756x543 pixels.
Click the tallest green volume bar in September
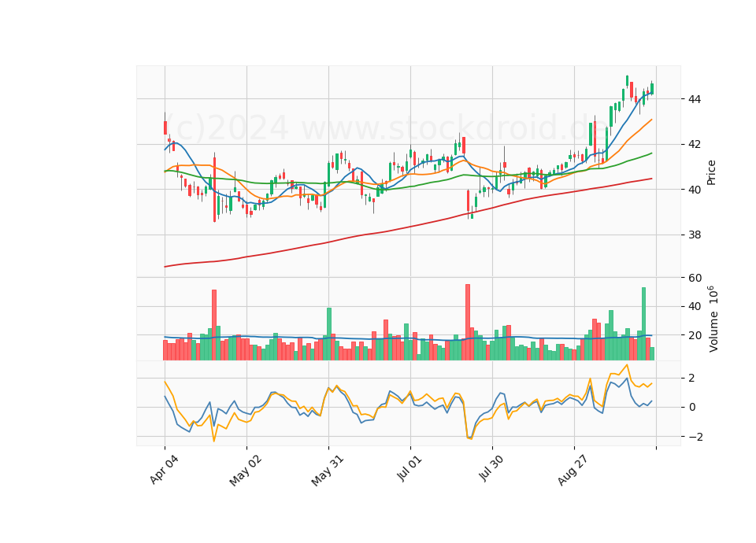[643, 323]
